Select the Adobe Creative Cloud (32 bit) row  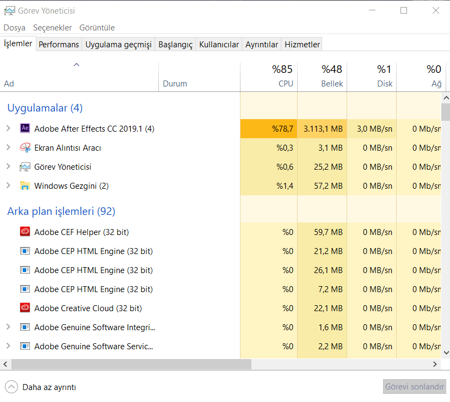(x=220, y=308)
